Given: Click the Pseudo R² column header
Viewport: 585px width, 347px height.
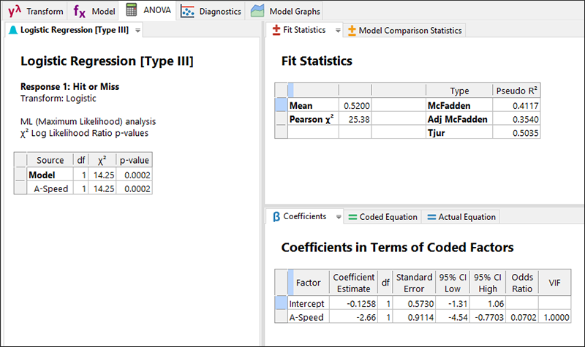Looking at the screenshot, I should [517, 91].
